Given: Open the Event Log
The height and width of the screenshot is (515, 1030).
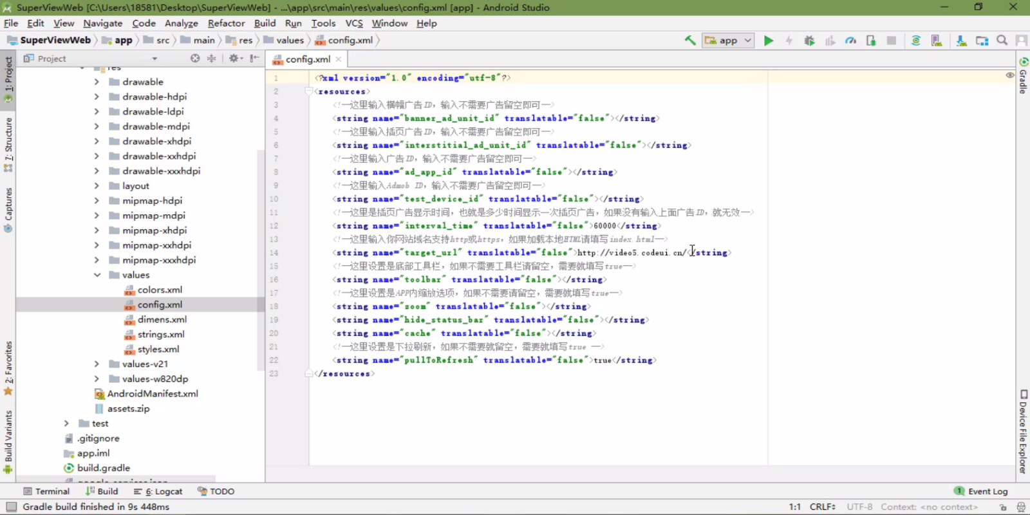Looking at the screenshot, I should pyautogui.click(x=980, y=491).
